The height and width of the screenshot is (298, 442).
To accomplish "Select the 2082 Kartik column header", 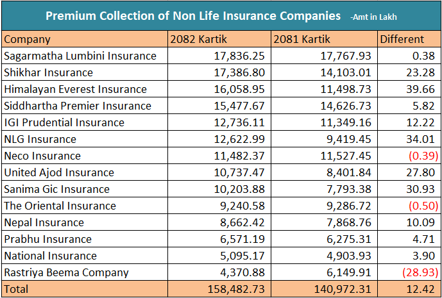I will 194,39.
